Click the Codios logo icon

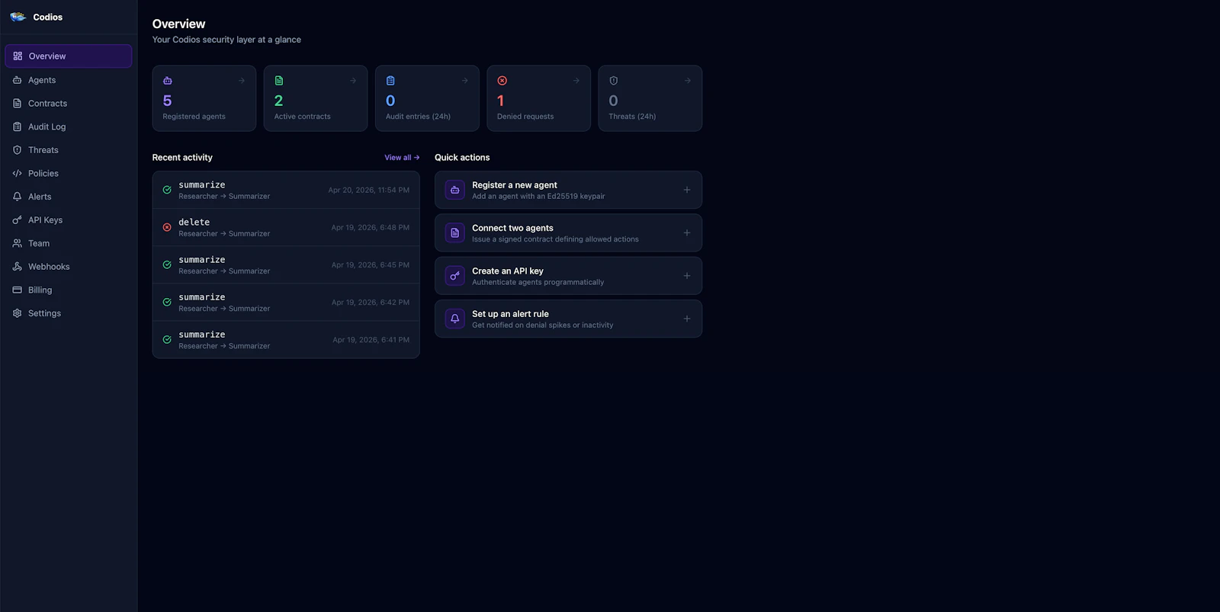(x=18, y=17)
